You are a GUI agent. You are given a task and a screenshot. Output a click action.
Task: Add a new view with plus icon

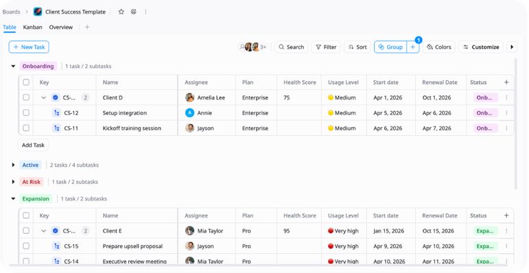pos(87,27)
